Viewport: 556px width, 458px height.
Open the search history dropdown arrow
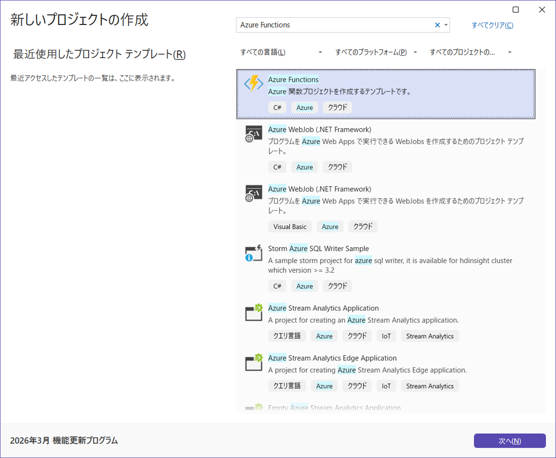point(446,25)
